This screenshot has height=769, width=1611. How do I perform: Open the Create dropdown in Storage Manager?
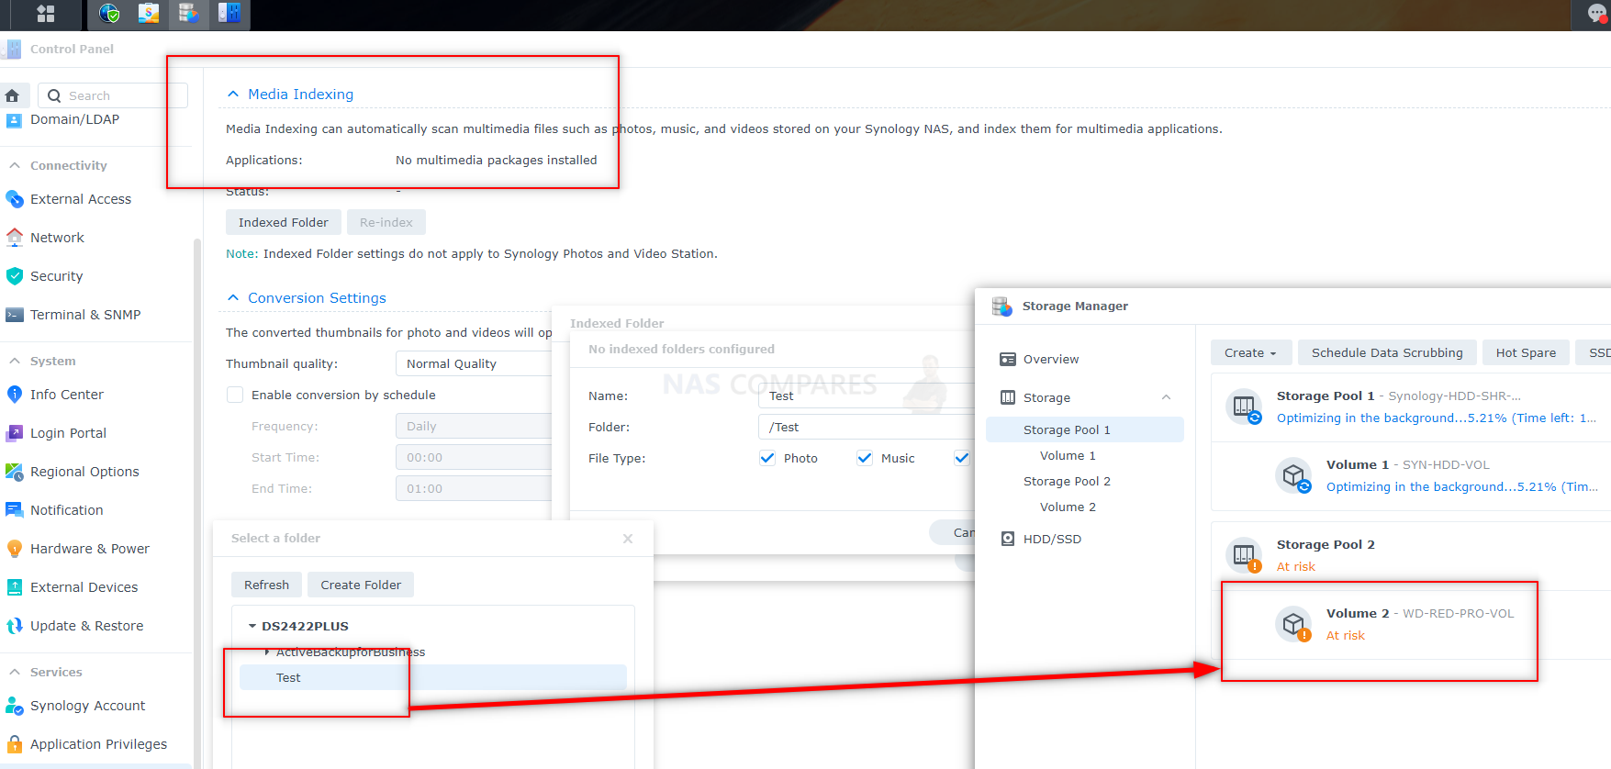click(x=1250, y=352)
